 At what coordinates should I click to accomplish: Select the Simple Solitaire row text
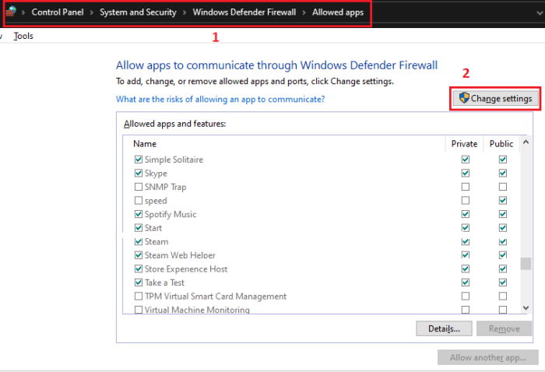coord(174,160)
